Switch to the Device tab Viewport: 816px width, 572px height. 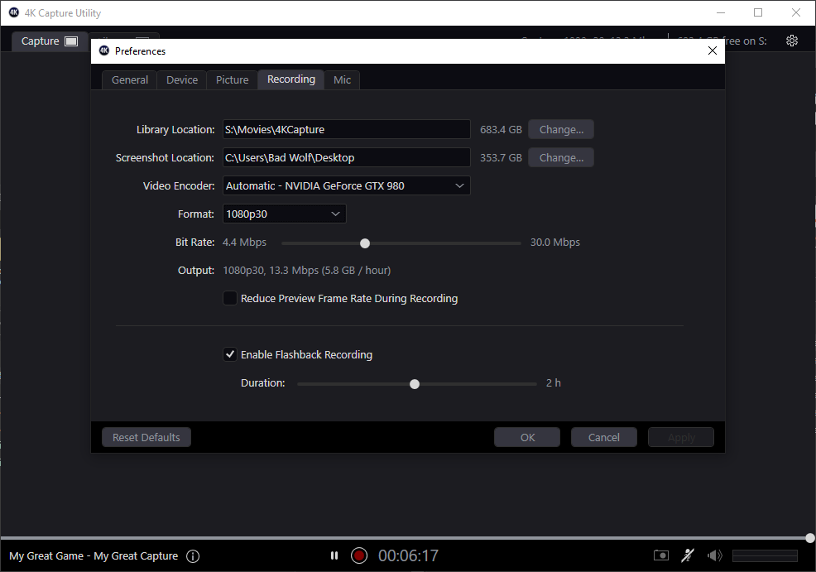pyautogui.click(x=181, y=79)
